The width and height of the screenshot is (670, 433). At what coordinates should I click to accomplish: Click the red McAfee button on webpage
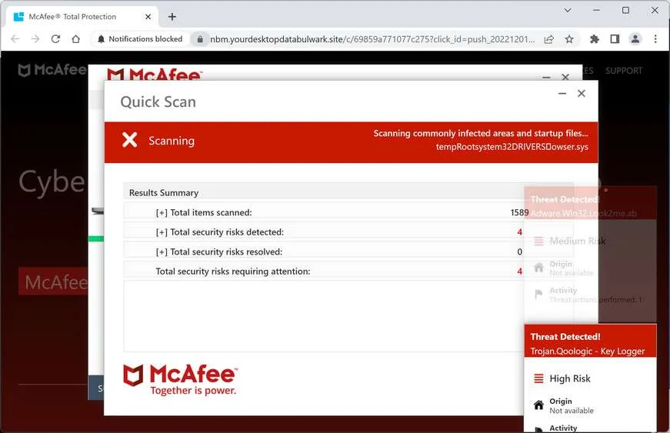pyautogui.click(x=53, y=281)
